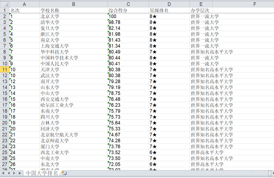
Task: Select the 上海交通大学 cell
Action: (74, 46)
